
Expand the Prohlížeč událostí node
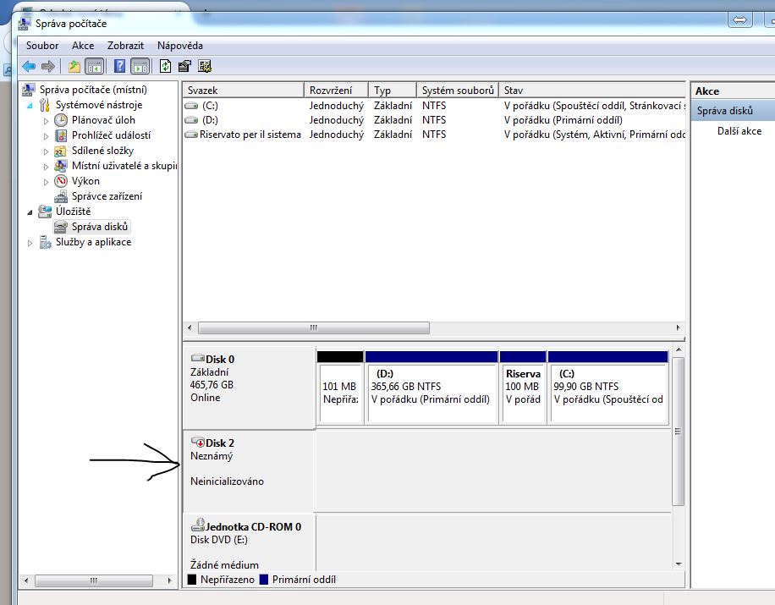47,135
